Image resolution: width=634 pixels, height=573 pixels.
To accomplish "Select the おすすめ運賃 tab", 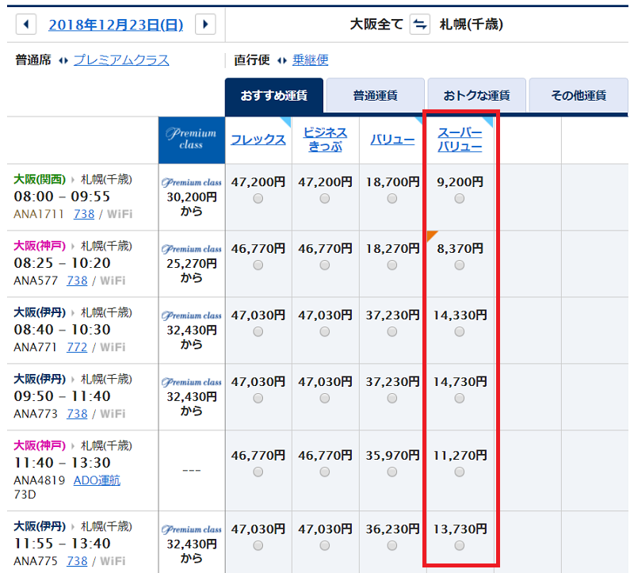I will [x=274, y=96].
